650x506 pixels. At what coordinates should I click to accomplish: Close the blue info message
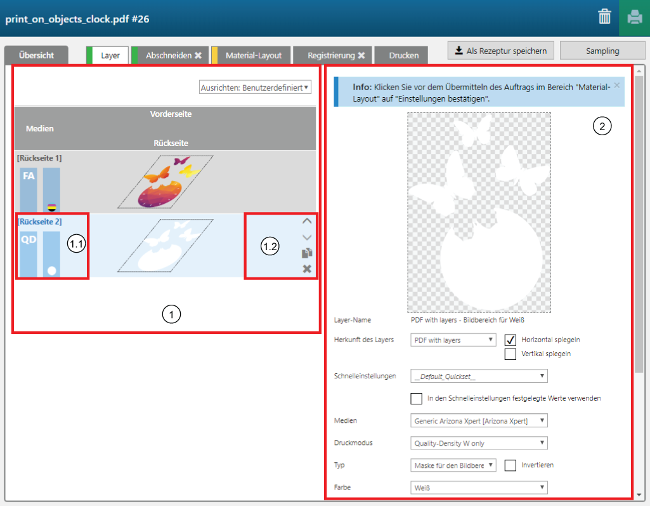coord(617,84)
